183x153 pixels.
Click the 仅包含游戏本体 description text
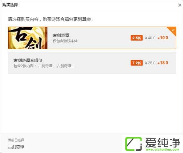click(x=65, y=41)
